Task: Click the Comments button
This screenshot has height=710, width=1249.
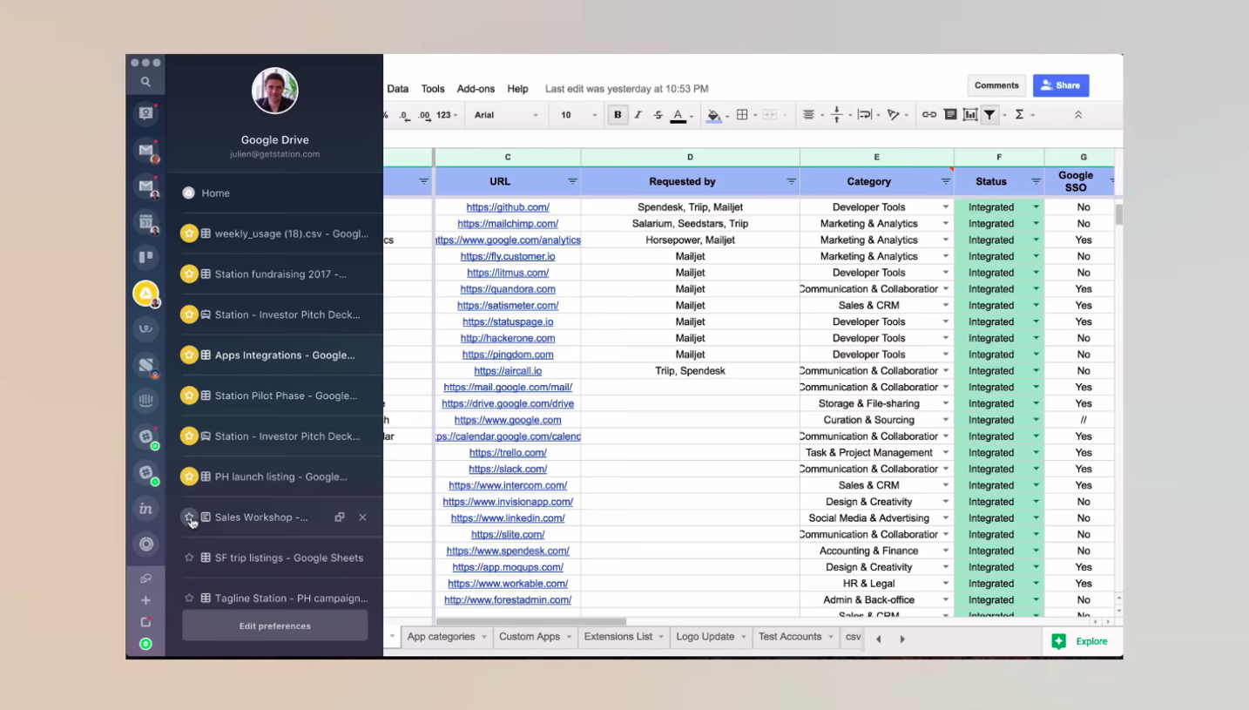Action: [996, 85]
